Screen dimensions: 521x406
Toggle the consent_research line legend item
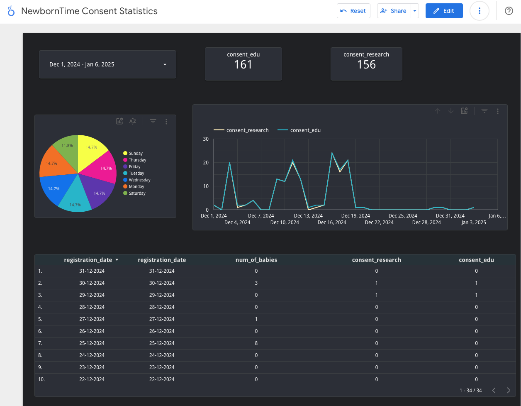pos(241,130)
